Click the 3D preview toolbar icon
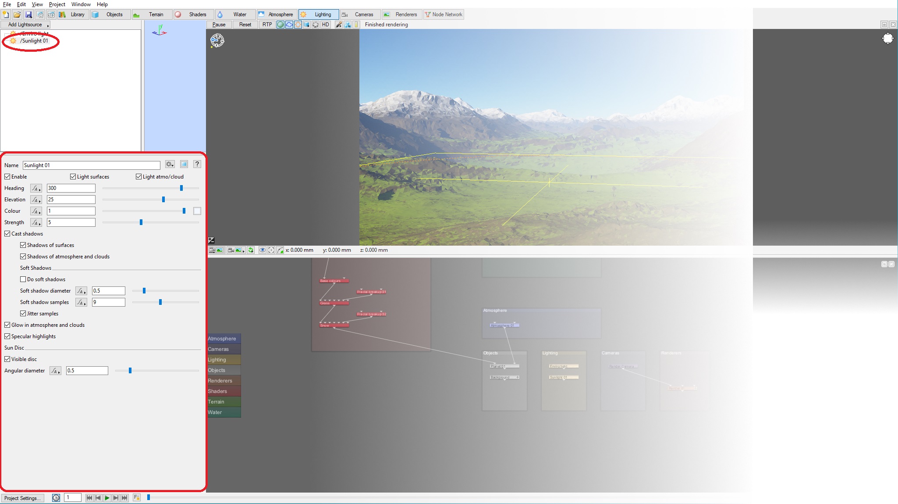Viewport: 898px width, 504px height. 51,14
